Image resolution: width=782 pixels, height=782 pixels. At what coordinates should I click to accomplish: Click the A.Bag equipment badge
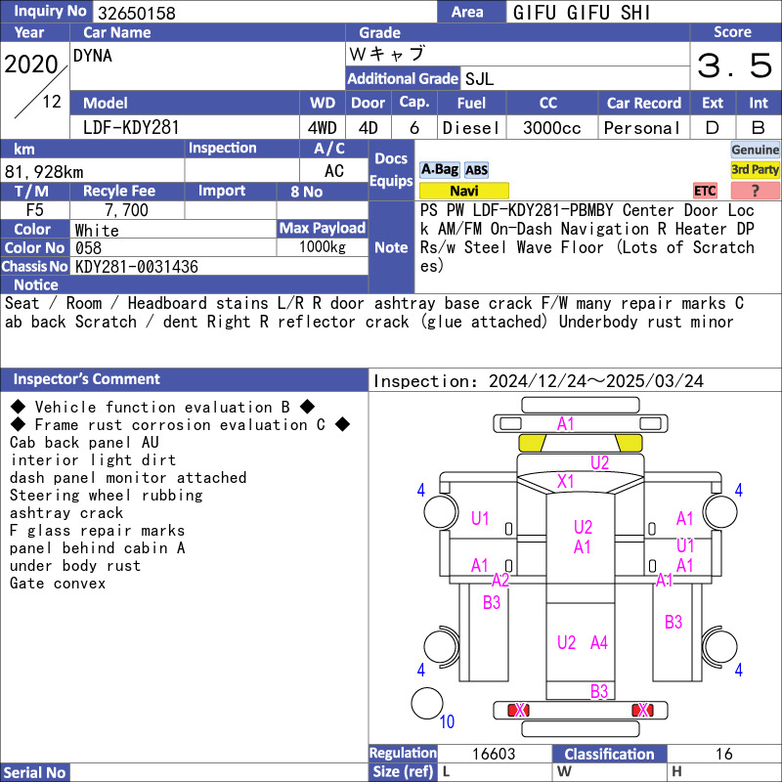439,169
